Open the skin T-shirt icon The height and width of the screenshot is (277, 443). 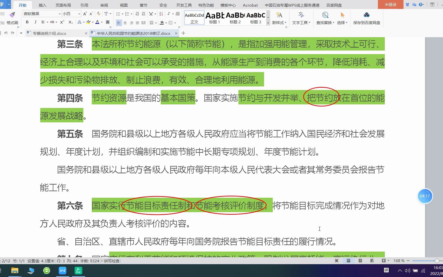[x=407, y=5]
